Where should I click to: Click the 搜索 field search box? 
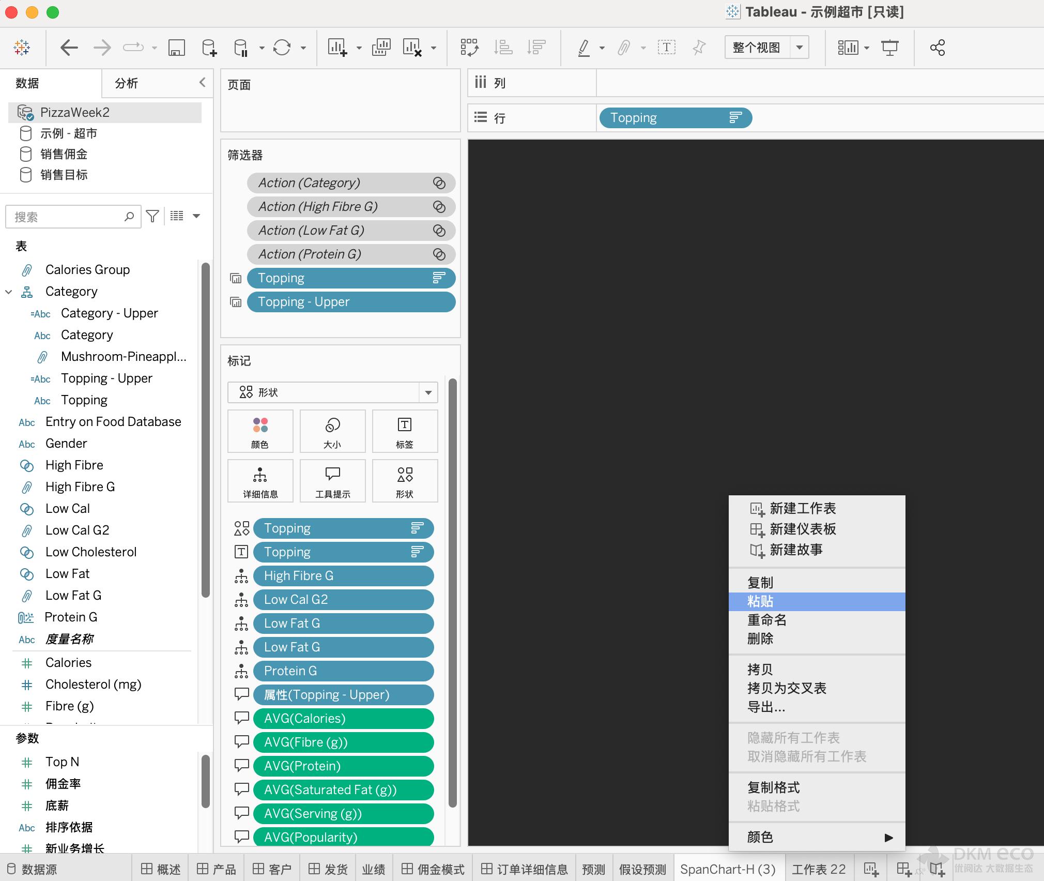click(x=67, y=217)
